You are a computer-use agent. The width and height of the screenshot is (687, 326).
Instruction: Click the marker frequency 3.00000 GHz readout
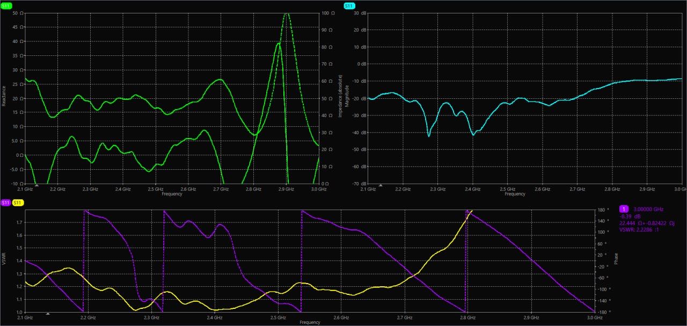point(649,209)
